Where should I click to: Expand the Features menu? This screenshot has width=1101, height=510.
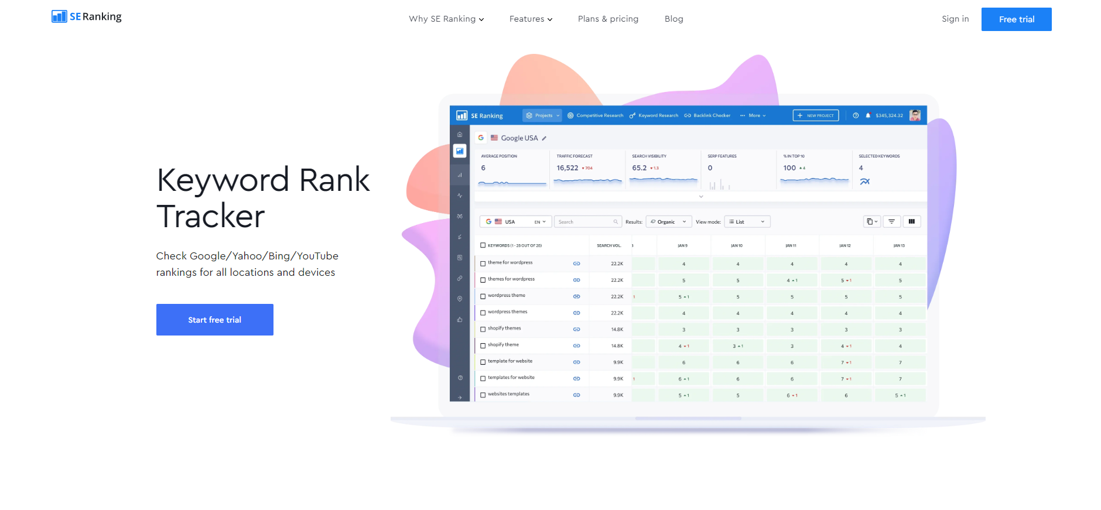[x=531, y=19]
